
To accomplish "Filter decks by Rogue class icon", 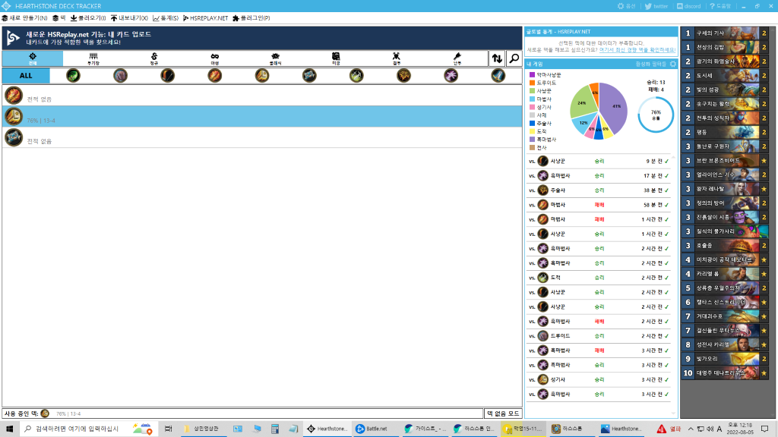I will point(356,76).
